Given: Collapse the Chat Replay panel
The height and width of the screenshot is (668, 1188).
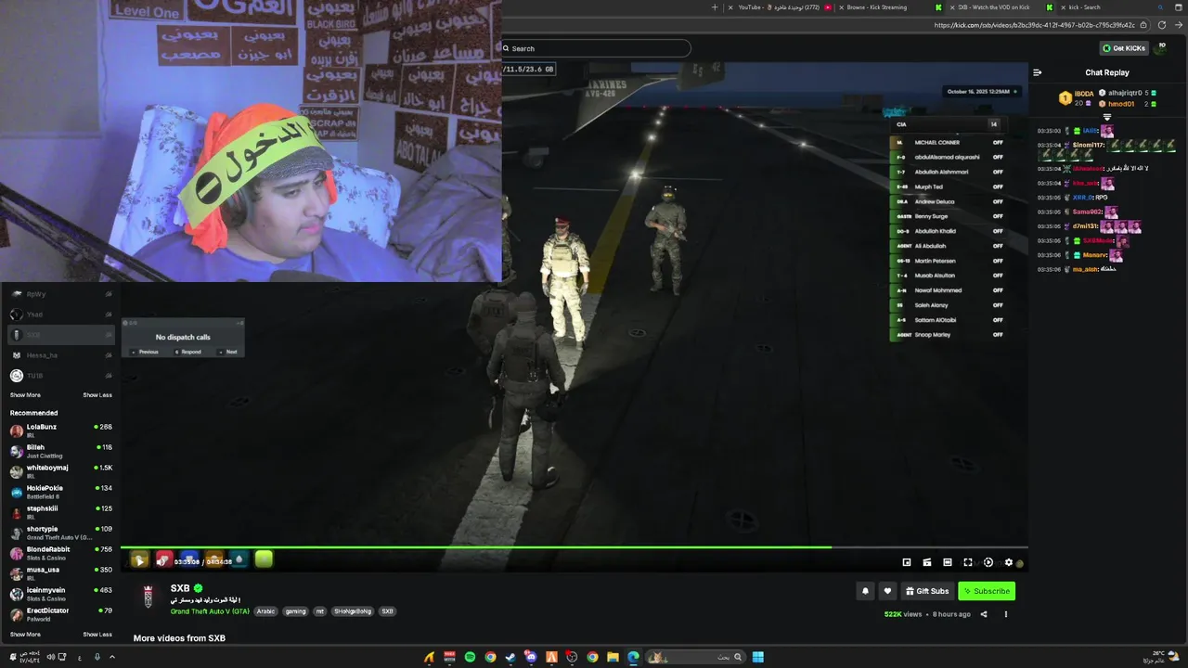Looking at the screenshot, I should pyautogui.click(x=1038, y=72).
